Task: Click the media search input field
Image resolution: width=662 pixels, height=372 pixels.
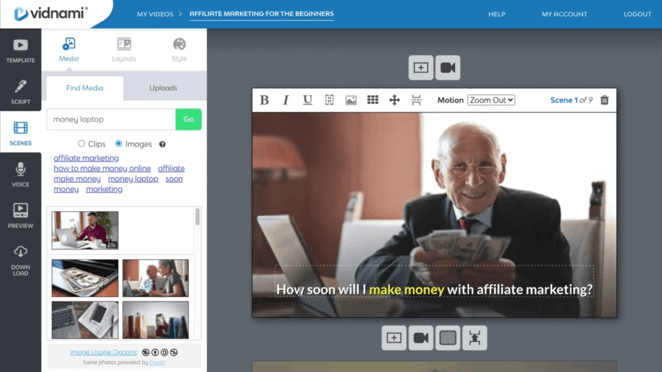Action: (x=111, y=119)
